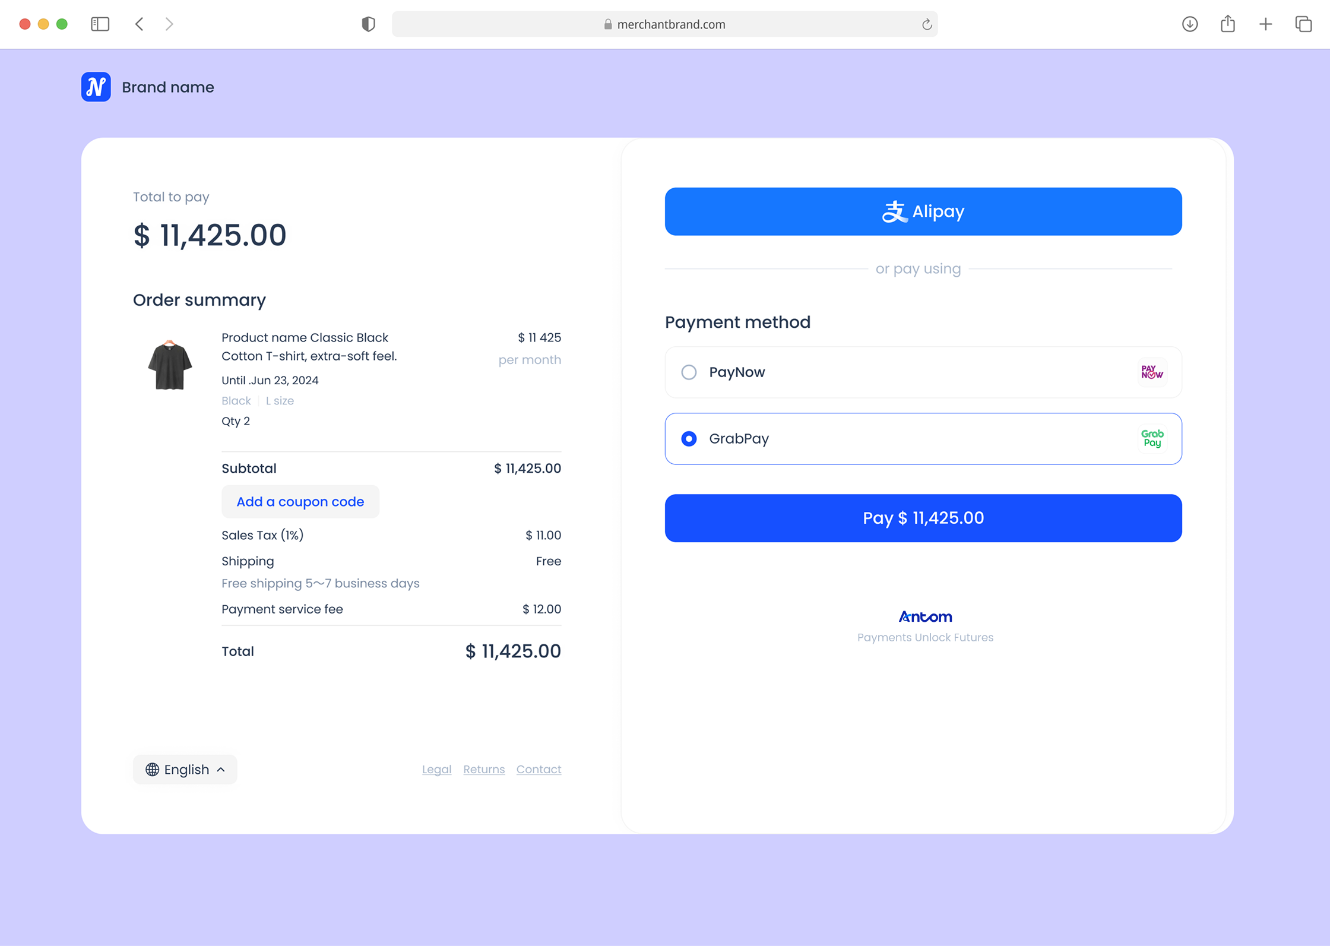
Task: Open a new tab with the plus icon
Action: pyautogui.click(x=1265, y=24)
